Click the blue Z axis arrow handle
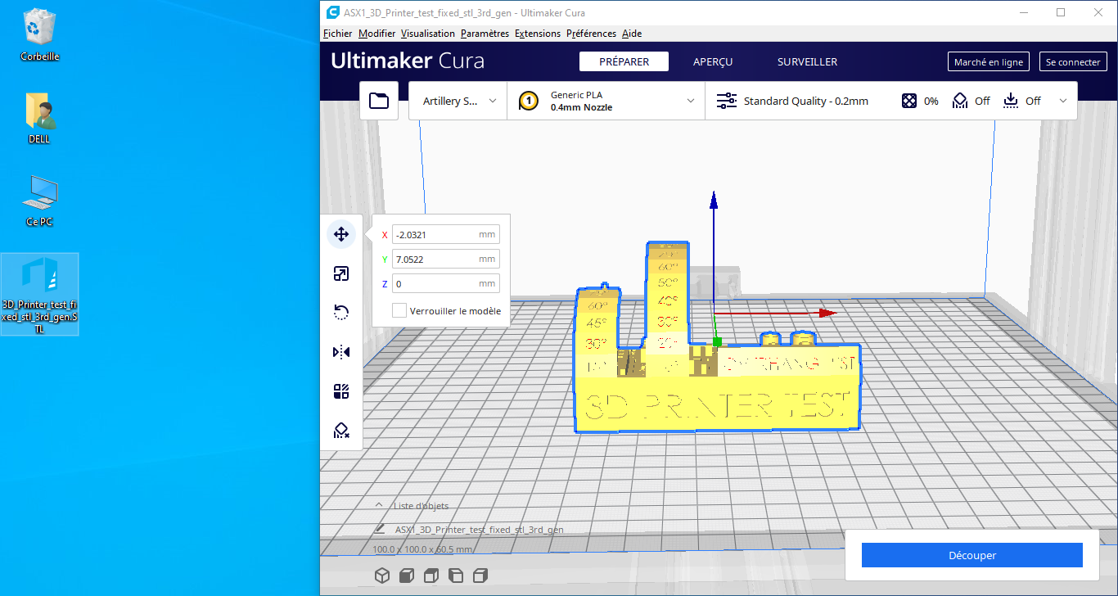 tap(714, 200)
